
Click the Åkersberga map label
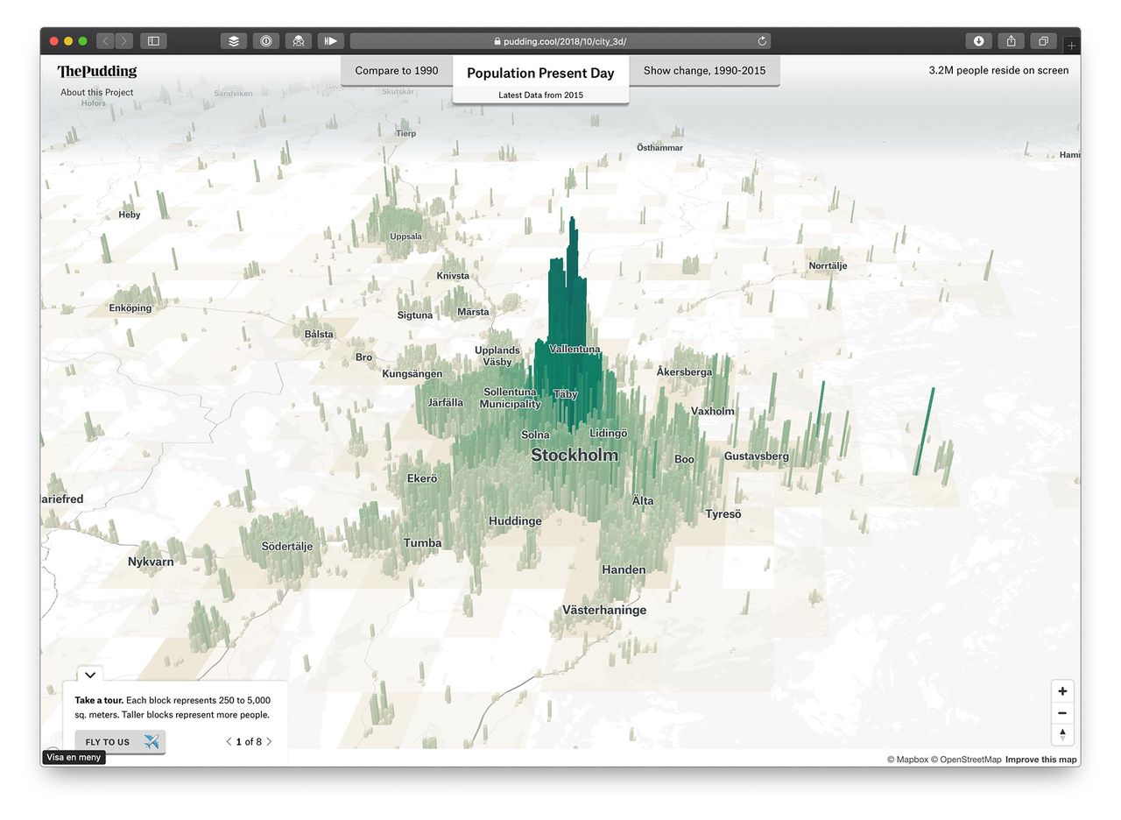point(684,372)
